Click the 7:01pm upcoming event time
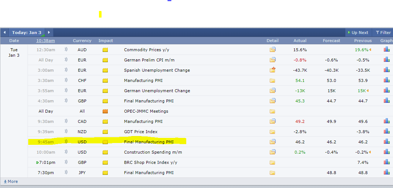 pos(47,162)
